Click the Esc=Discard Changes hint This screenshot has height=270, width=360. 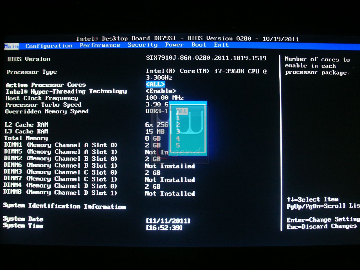point(322,226)
